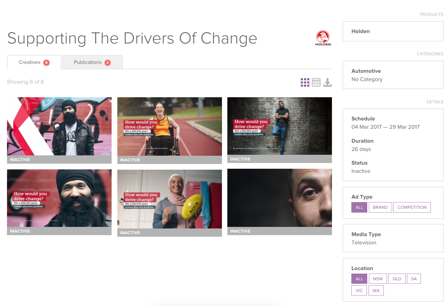Click the PRODUCTS section label
The width and height of the screenshot is (448, 306).
(x=431, y=14)
